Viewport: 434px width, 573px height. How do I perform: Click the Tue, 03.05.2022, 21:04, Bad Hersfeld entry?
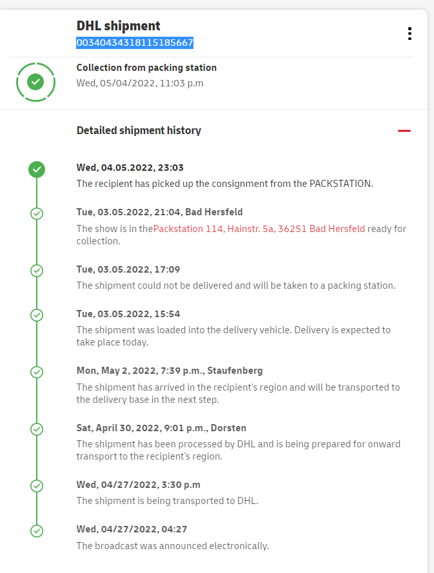tap(159, 212)
